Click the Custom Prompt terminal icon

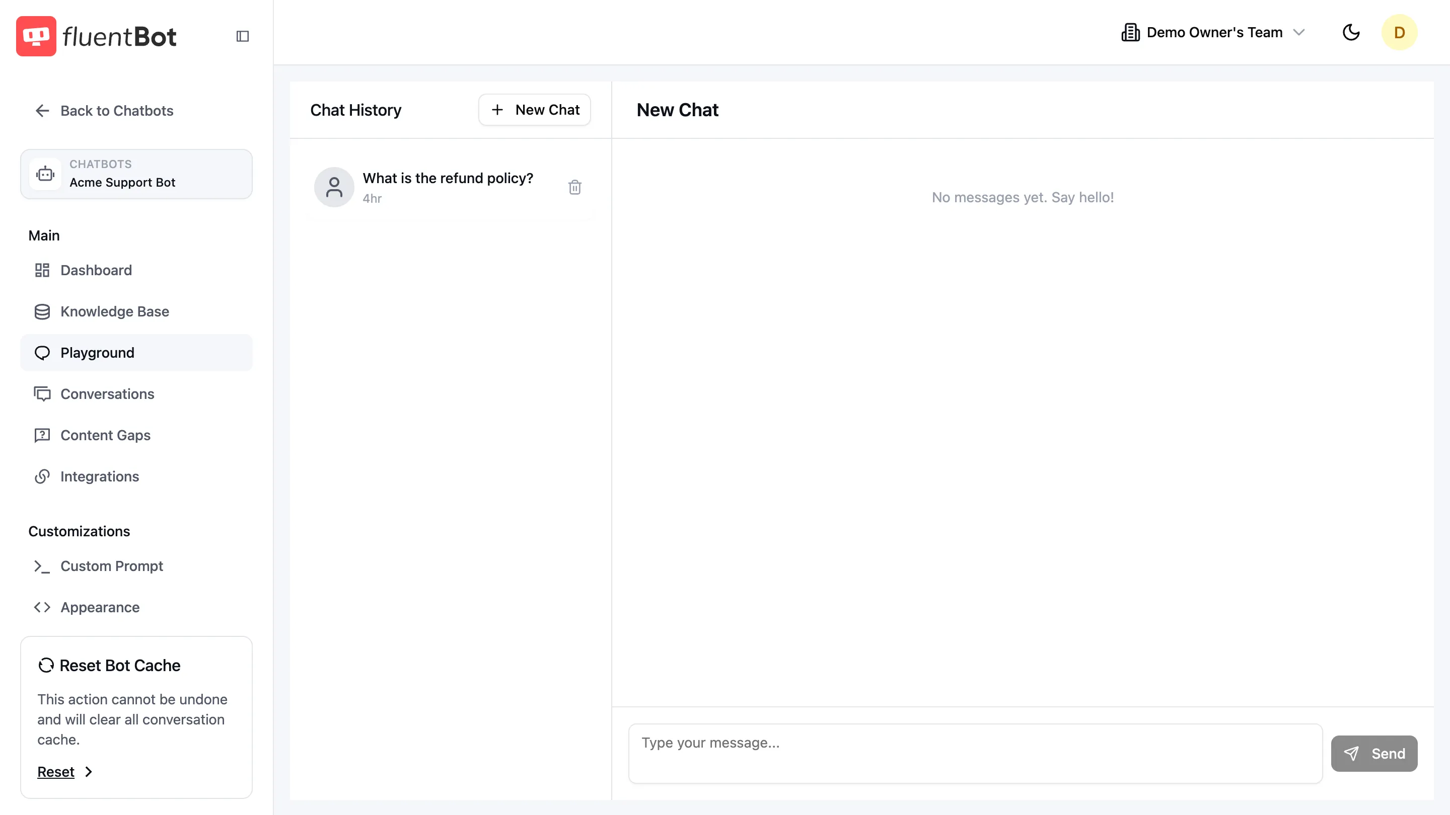click(x=42, y=566)
